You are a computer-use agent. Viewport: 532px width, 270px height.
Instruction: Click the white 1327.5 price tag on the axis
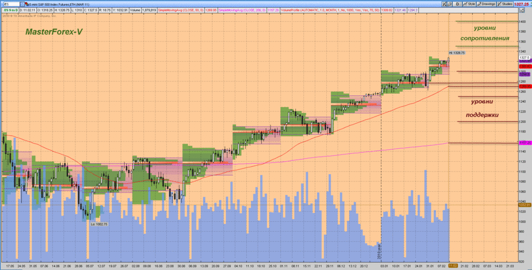[524, 58]
